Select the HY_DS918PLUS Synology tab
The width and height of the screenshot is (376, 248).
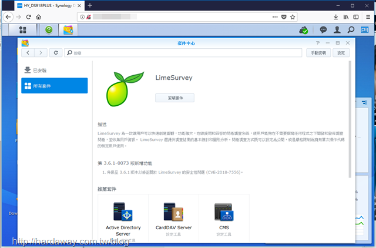49,5
